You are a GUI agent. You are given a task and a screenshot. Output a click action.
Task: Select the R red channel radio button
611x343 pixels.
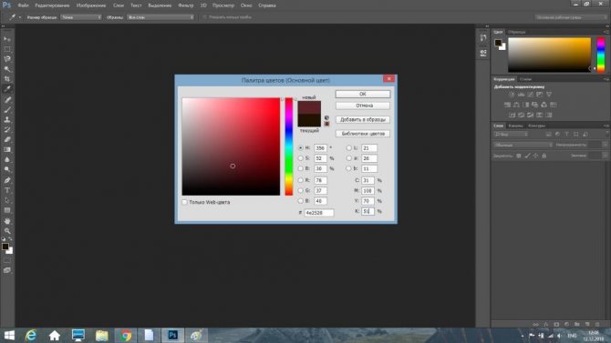[300, 180]
